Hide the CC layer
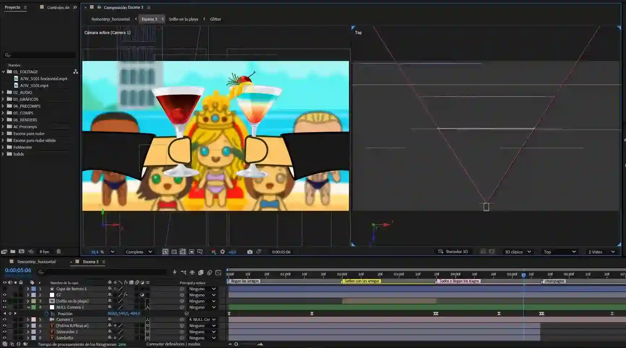 tap(5, 295)
